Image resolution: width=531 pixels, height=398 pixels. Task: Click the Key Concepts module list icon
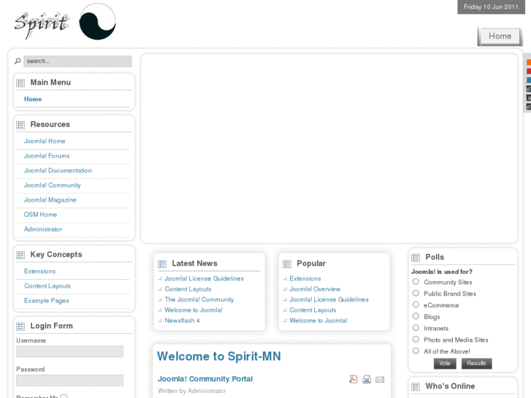point(20,255)
